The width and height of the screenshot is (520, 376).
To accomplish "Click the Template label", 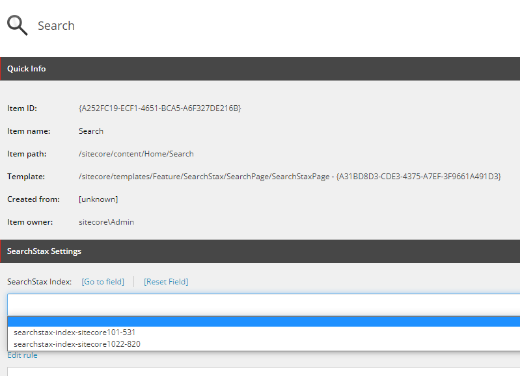I will pyautogui.click(x=26, y=177).
